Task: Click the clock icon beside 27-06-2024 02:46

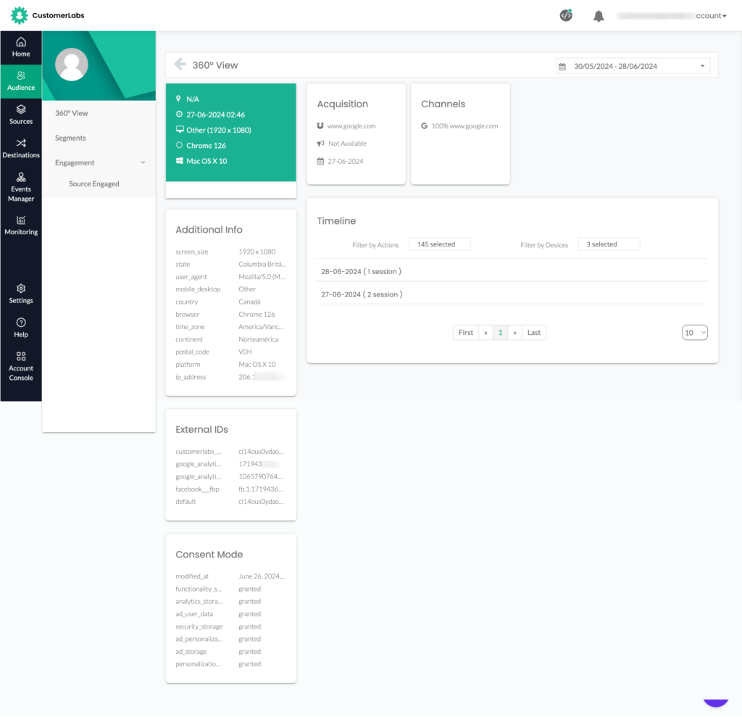Action: (179, 114)
